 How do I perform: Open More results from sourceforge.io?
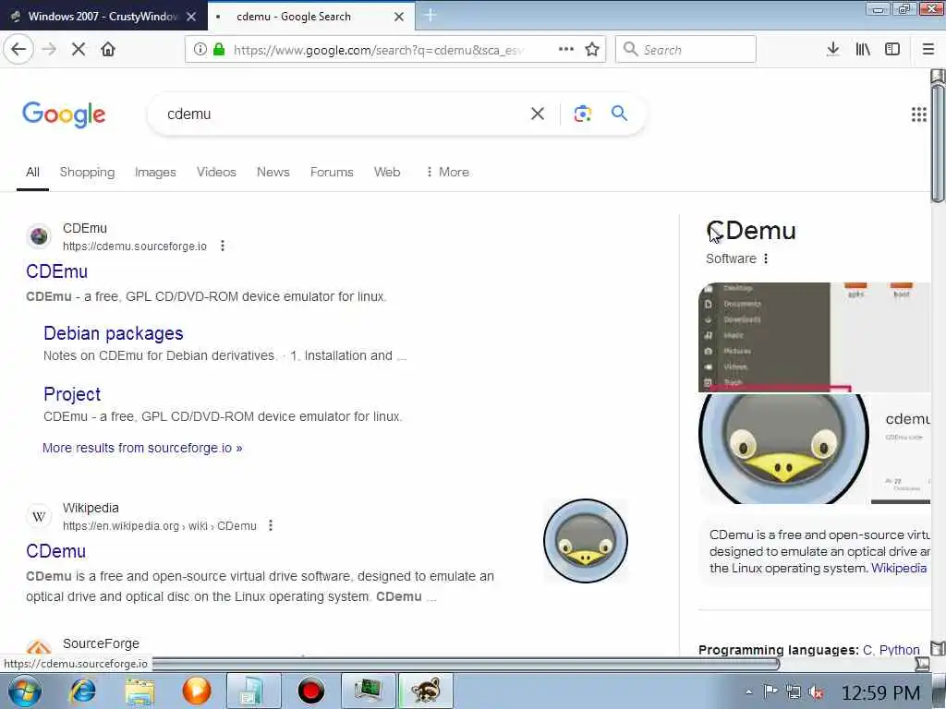tap(142, 448)
